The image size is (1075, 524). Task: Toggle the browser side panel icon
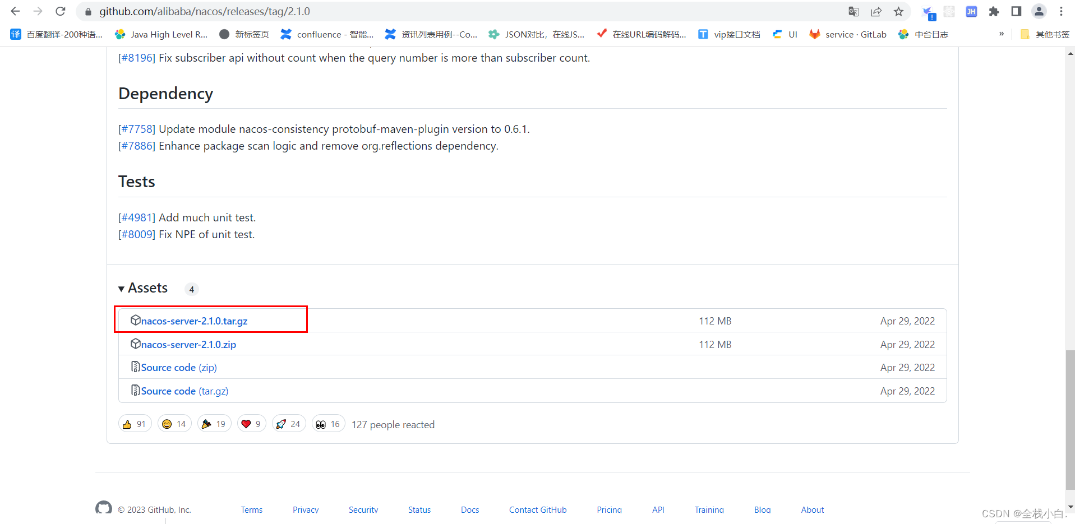[x=1016, y=11]
